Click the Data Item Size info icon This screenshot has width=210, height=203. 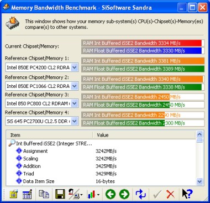[x=19, y=181]
